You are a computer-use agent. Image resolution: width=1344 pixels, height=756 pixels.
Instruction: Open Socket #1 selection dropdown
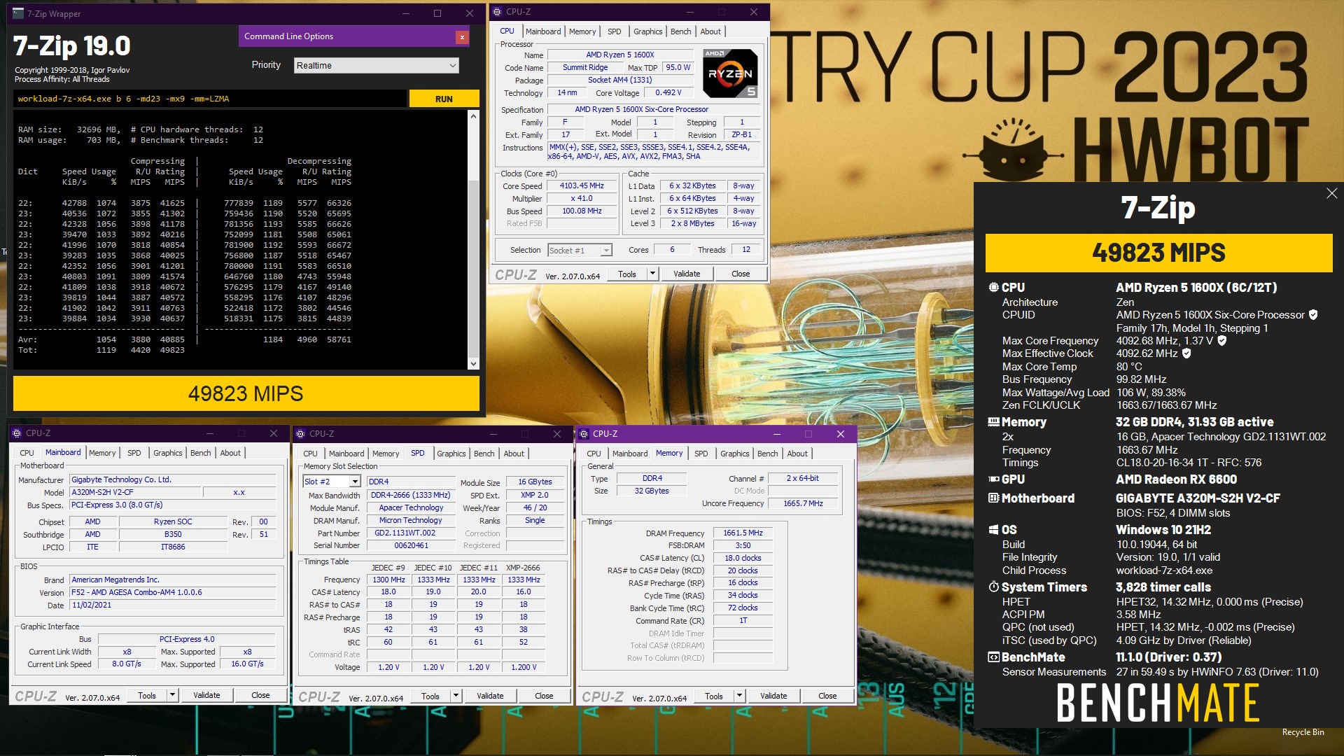580,250
